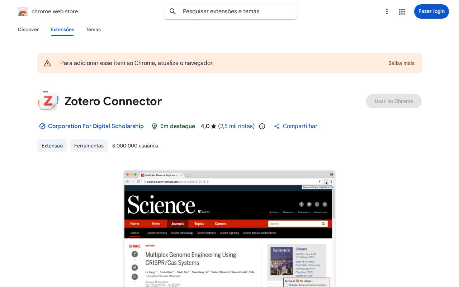The image size is (459, 287).
Task: Open the Science screenshot preview image
Action: (x=229, y=229)
